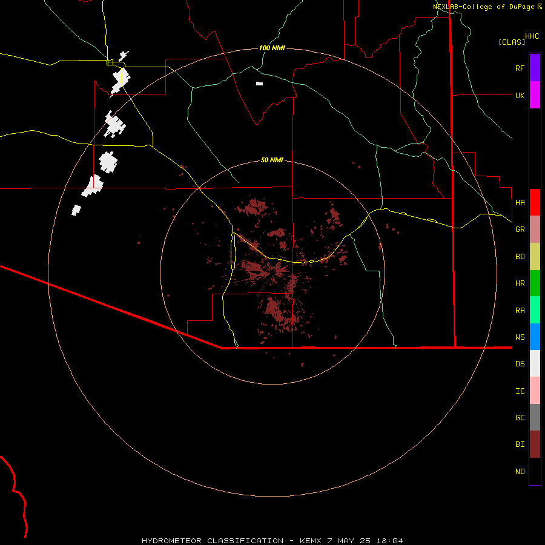The width and height of the screenshot is (545, 545).
Task: Click the WS blue legend swatch
Action: (x=535, y=337)
